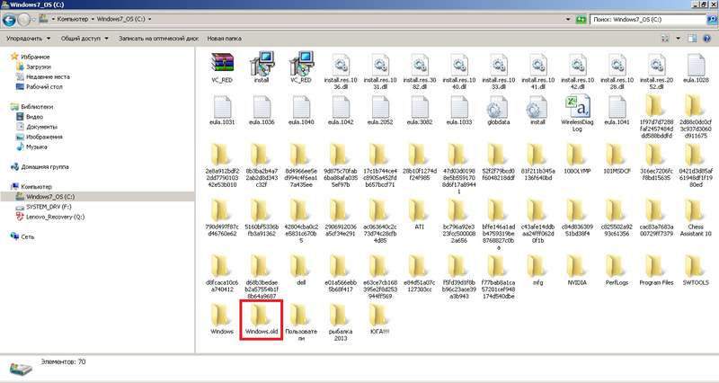Select the Program Files folder
Screen dimensions: 719x383
[656, 271]
